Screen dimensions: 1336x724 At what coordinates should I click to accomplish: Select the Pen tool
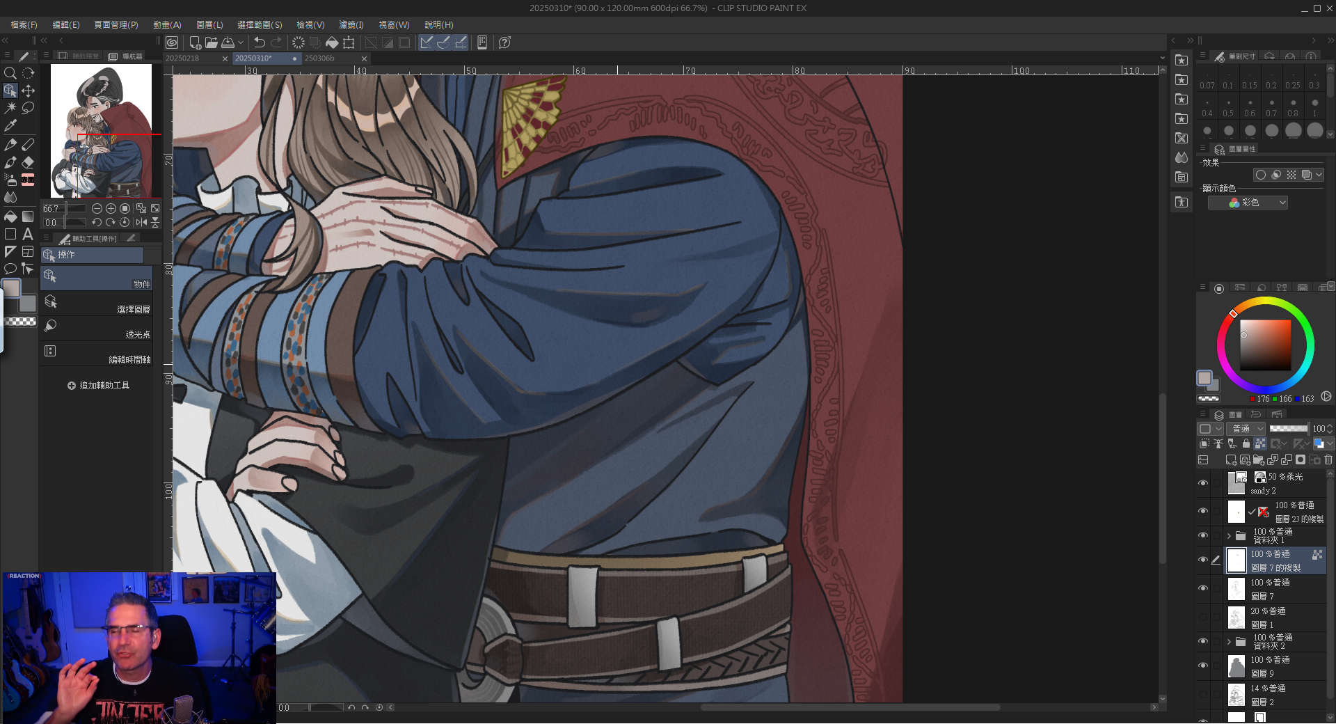pyautogui.click(x=10, y=144)
